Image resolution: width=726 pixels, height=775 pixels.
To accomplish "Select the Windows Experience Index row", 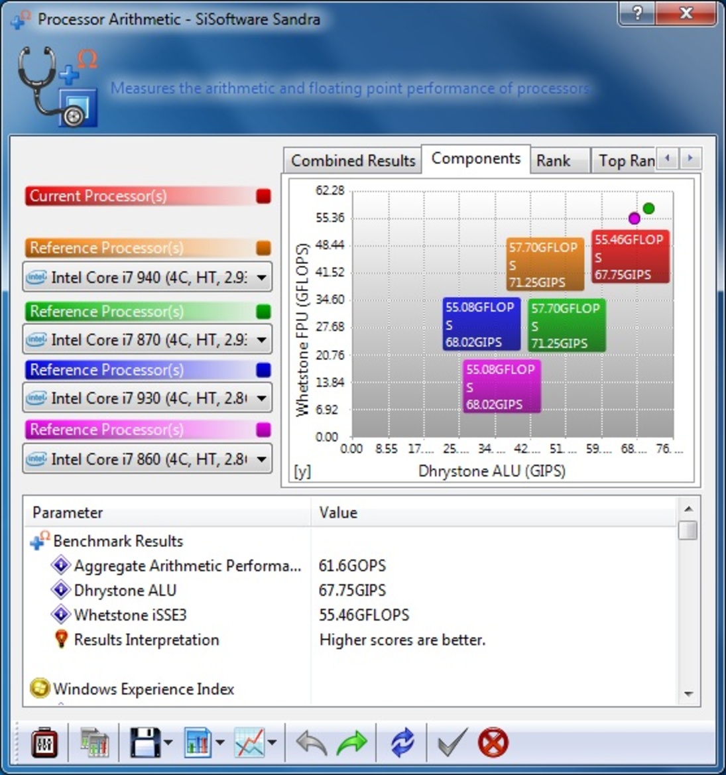I will 349,689.
